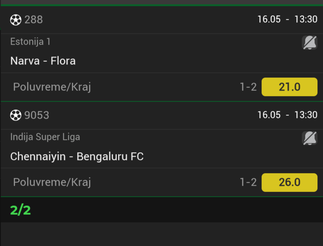Select the 21.0 odds button
323x246 pixels.
tap(289, 87)
